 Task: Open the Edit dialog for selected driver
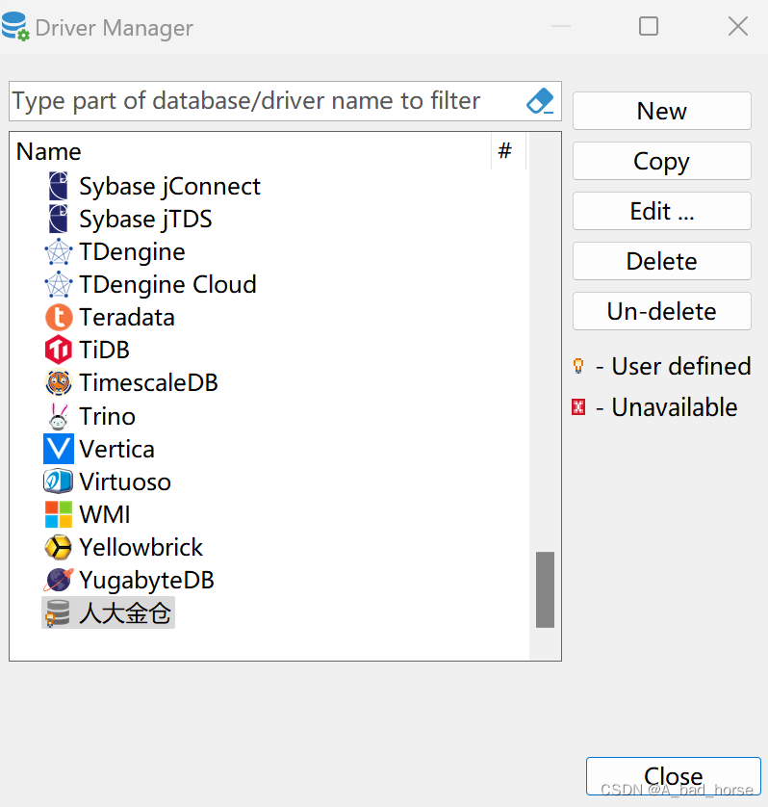pyautogui.click(x=661, y=211)
